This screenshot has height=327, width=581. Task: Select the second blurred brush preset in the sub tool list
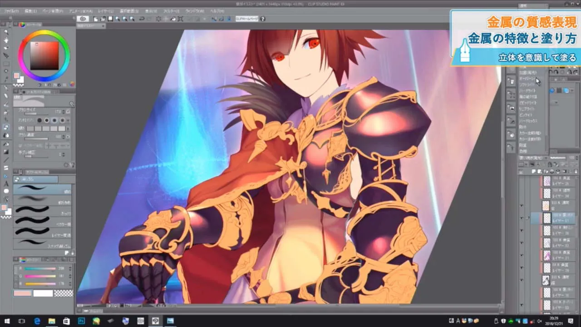point(32,198)
